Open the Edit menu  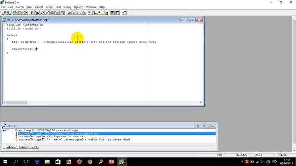(11, 7)
